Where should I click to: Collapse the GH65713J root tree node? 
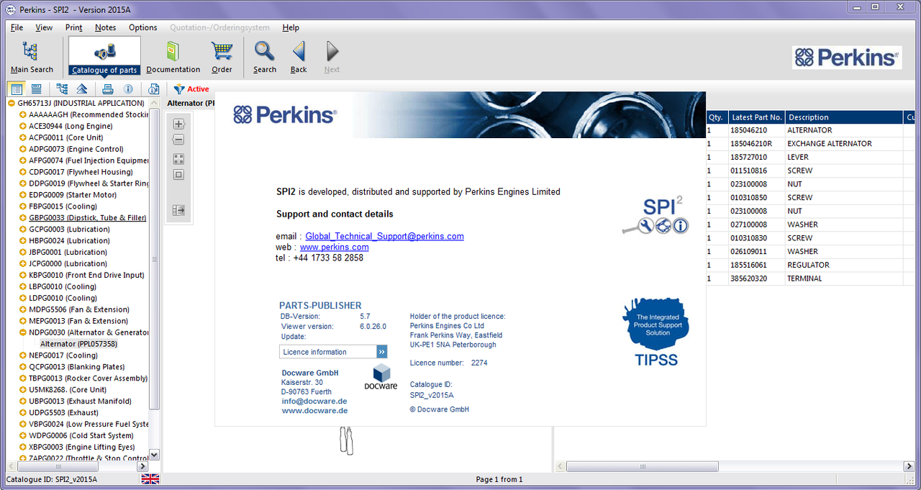click(12, 103)
